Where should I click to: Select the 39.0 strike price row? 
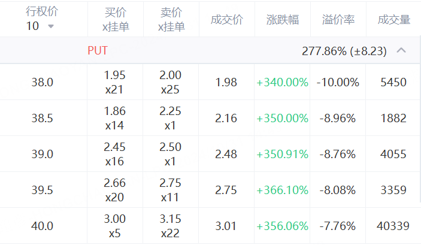coord(43,154)
